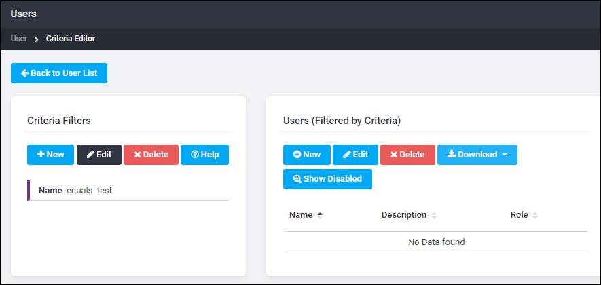Screen dimensions: 601x285
Task: Click the Description sort arrows icon
Action: point(434,216)
